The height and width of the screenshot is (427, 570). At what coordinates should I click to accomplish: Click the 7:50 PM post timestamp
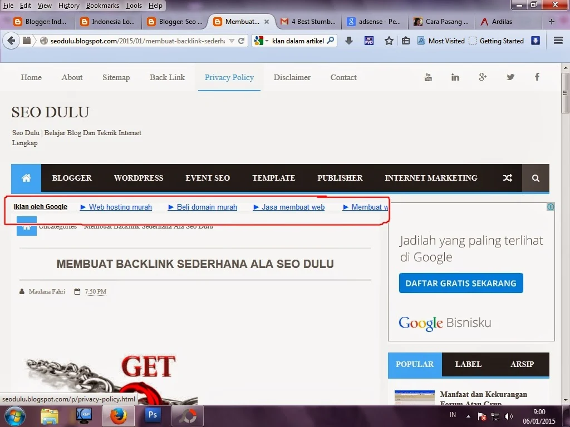point(96,291)
